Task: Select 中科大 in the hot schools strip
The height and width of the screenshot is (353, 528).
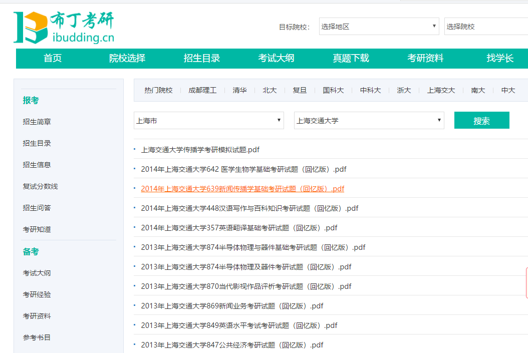Action: point(370,90)
